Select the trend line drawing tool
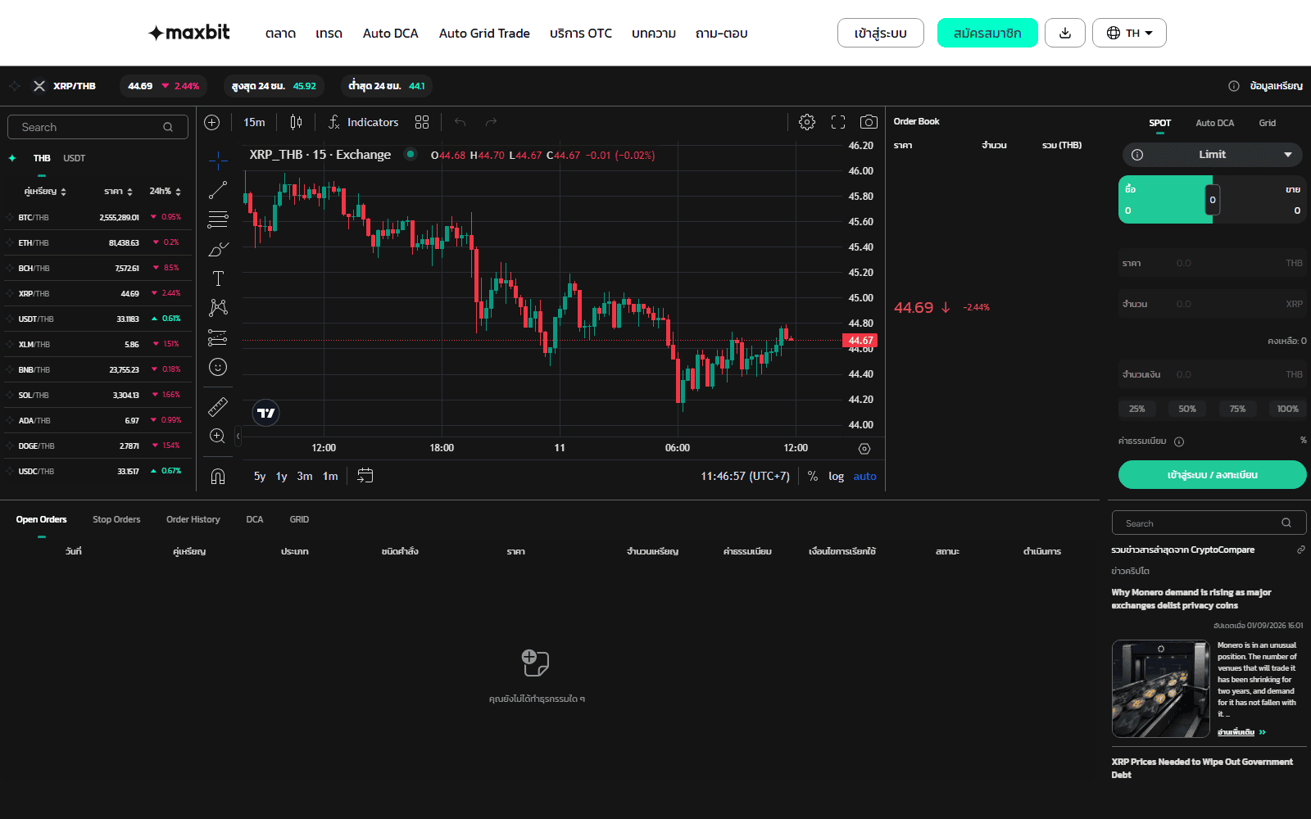 click(218, 190)
